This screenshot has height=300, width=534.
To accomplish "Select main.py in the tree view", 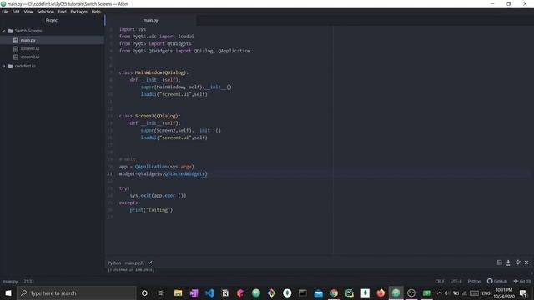I will pos(28,40).
